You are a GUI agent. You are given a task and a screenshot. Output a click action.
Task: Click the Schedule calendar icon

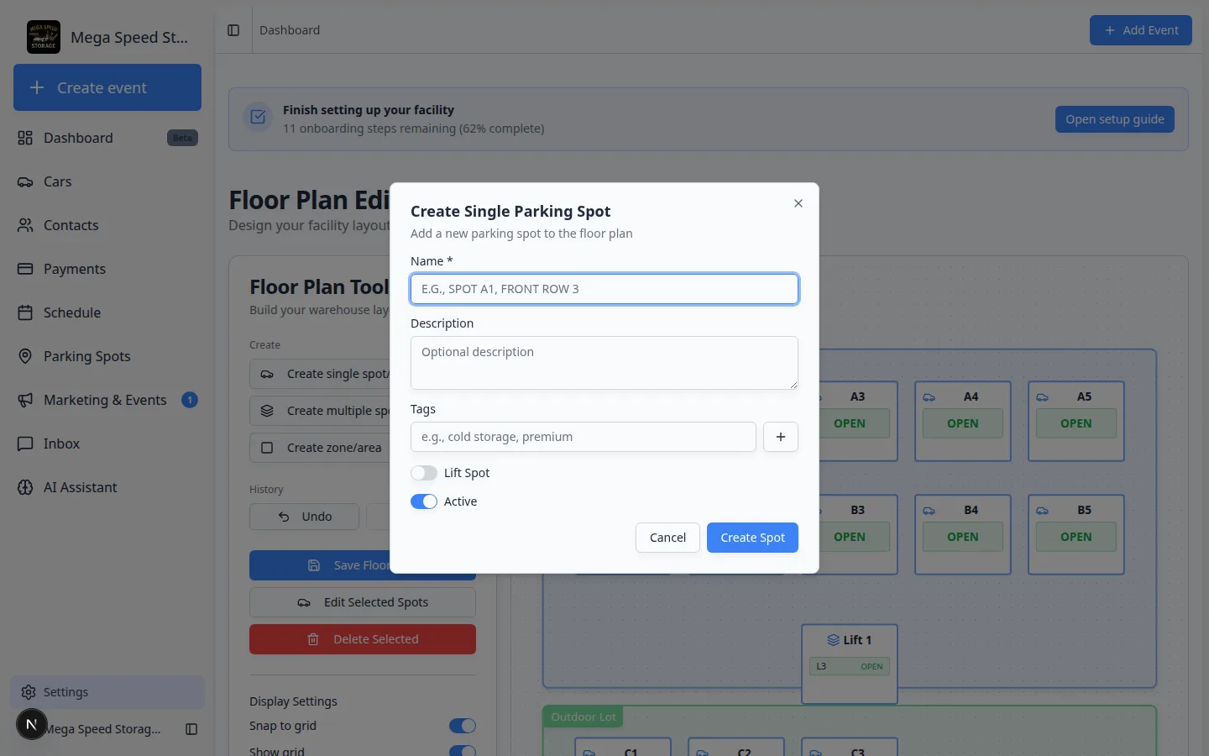(x=25, y=312)
